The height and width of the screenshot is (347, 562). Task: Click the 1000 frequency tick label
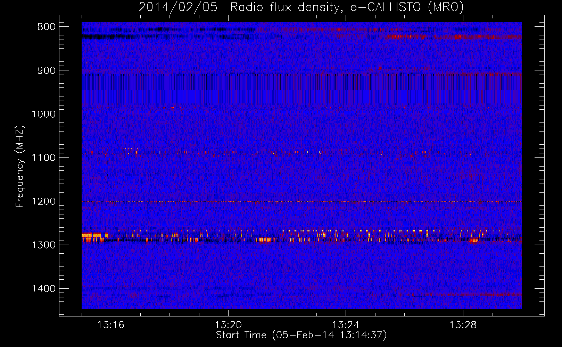point(43,114)
